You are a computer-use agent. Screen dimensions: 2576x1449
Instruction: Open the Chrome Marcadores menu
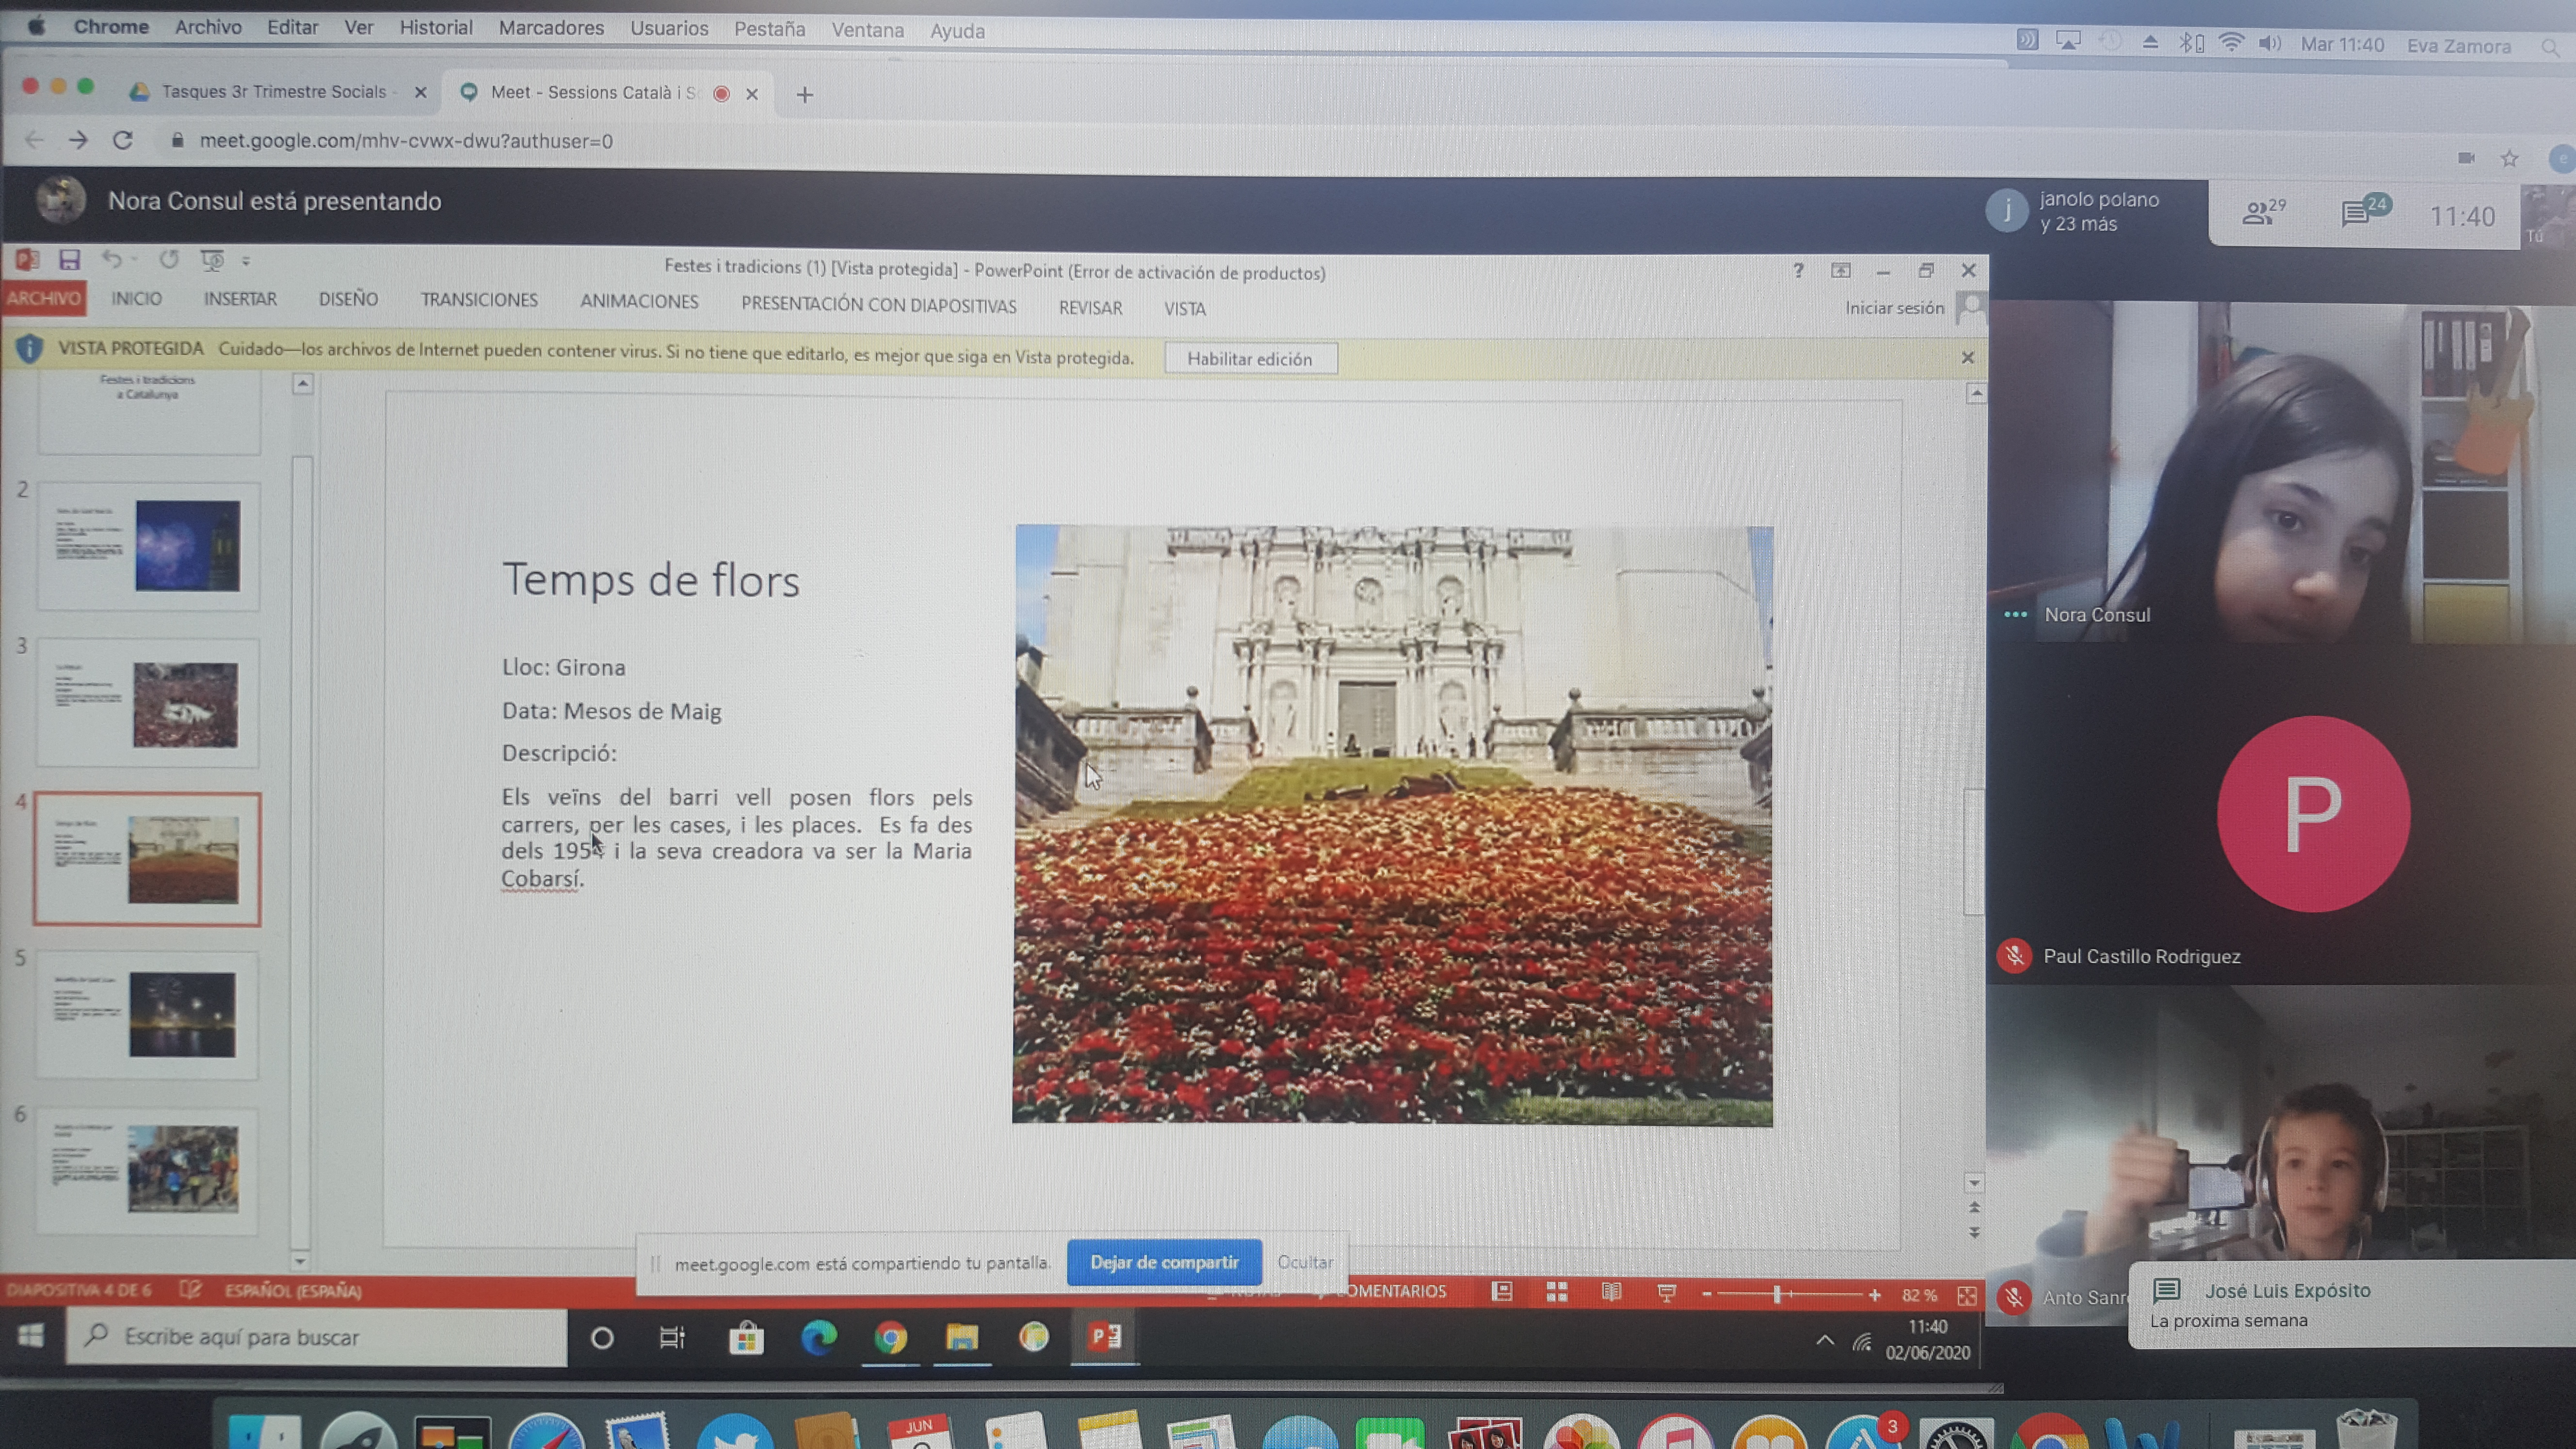pos(551,28)
